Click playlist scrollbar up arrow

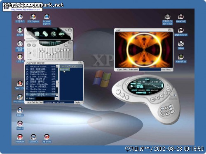[57, 67]
